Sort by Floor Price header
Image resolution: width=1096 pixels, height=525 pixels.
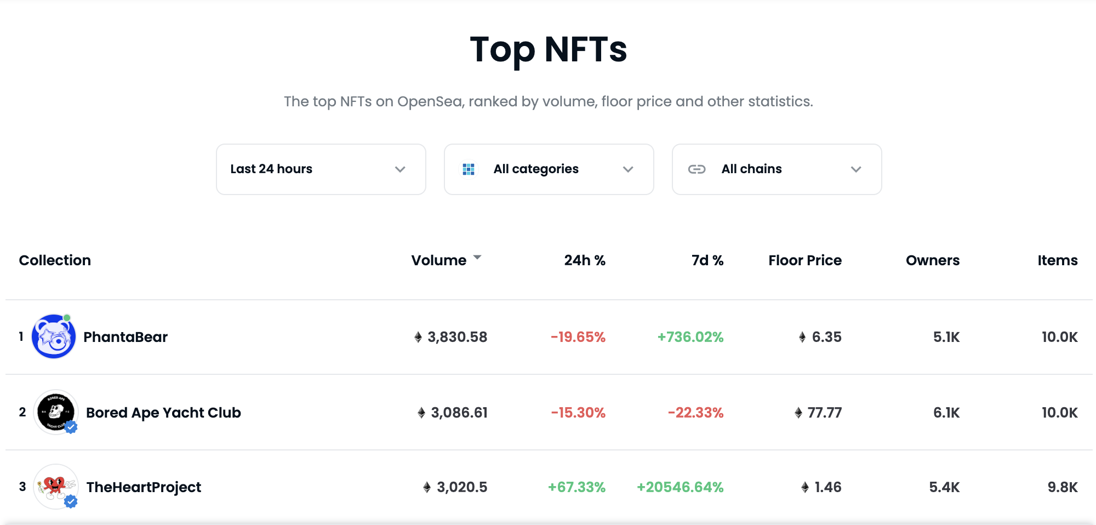pos(805,260)
